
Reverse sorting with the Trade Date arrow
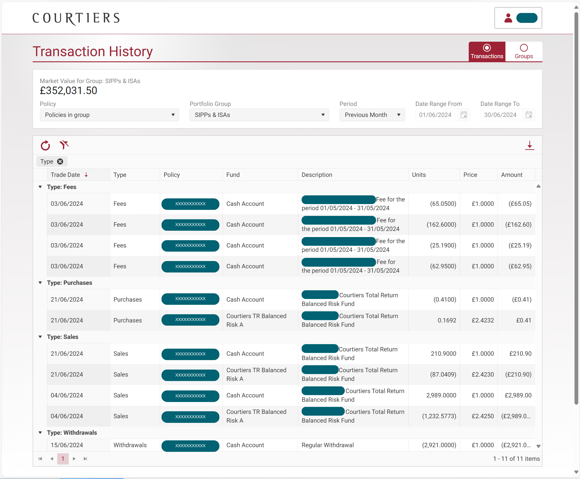[86, 175]
